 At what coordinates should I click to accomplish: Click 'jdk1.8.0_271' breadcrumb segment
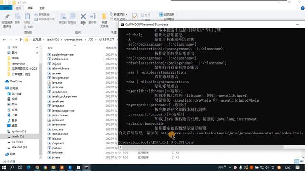[x=106, y=39]
